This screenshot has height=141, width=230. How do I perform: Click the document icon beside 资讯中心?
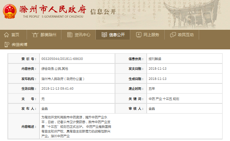click(70, 35)
